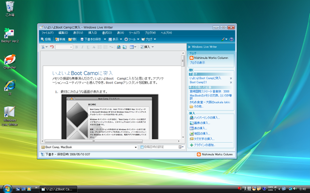The width and height of the screenshot is (310, 193).
Task: Click プラグインの追加 plus link
Action: click(202, 145)
